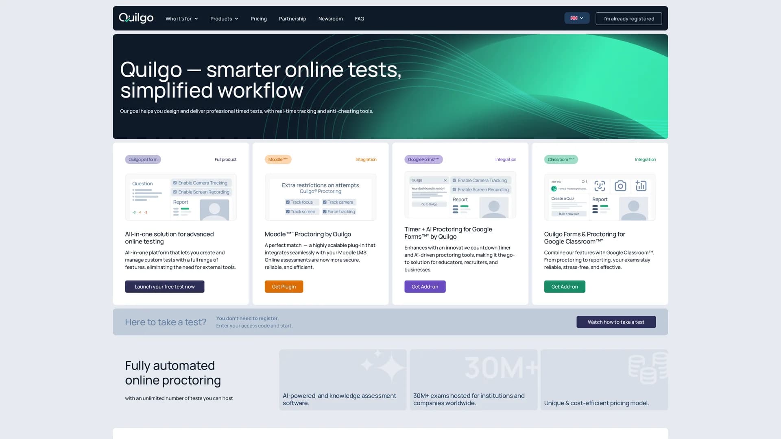The image size is (781, 439).
Task: Click the cost-efficient pricing model card
Action: click(604, 380)
